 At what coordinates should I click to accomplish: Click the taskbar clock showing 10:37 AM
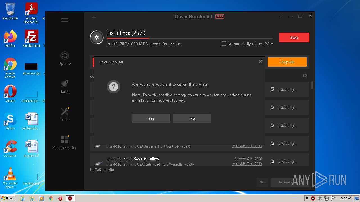tap(346, 198)
